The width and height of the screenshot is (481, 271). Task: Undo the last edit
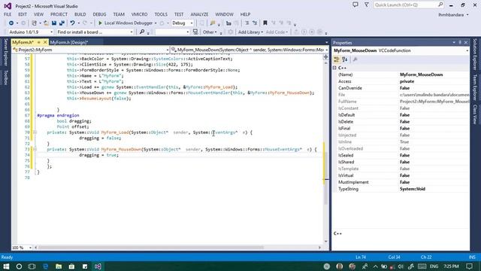tap(72, 23)
